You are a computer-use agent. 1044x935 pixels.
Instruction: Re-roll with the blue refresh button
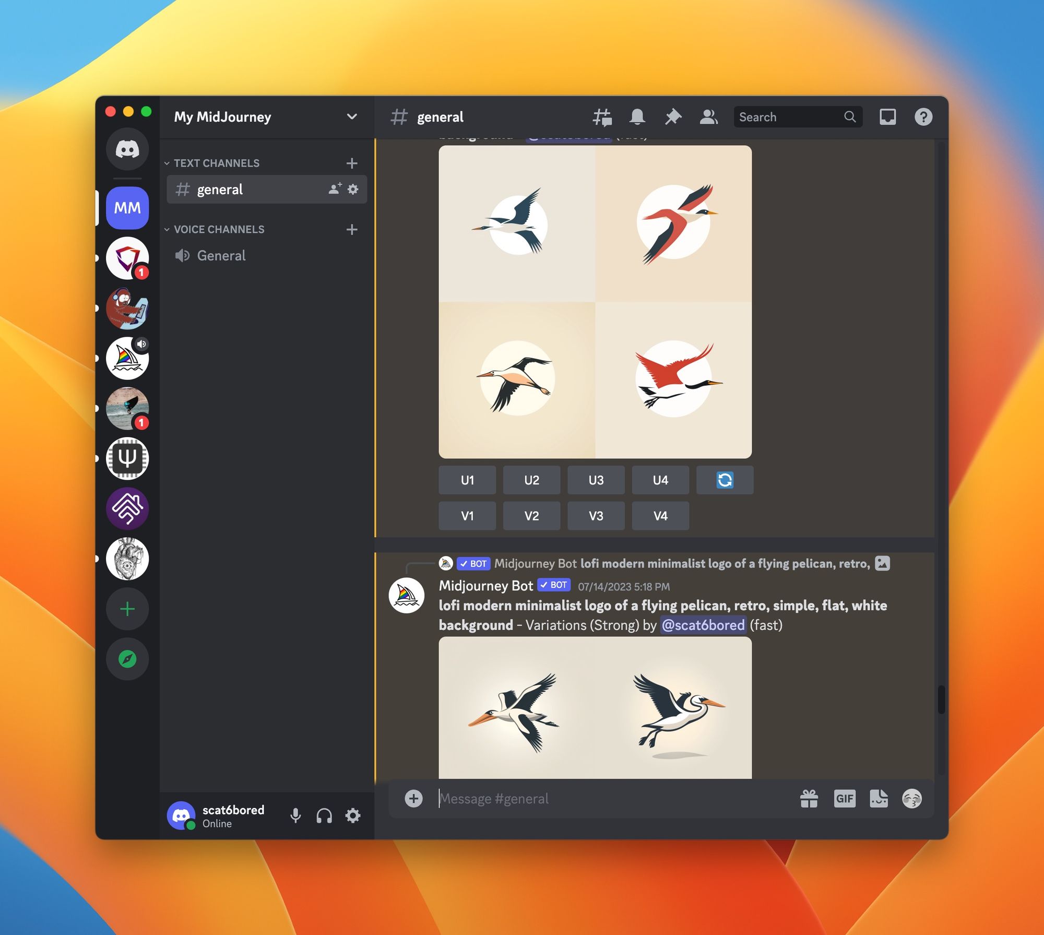[x=725, y=480]
